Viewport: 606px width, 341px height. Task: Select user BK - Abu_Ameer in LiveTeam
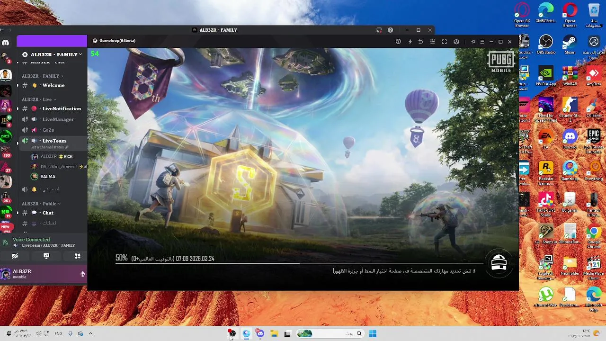[58, 166]
